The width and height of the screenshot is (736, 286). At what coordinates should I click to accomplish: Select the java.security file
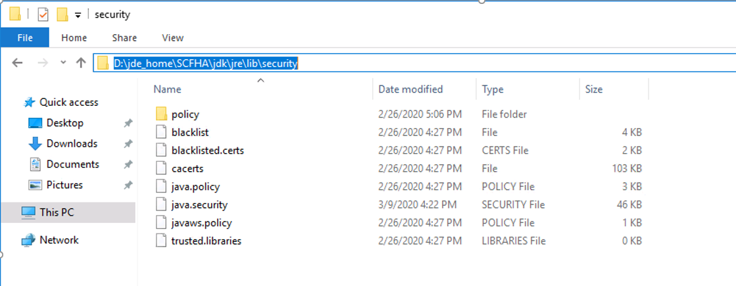point(199,205)
